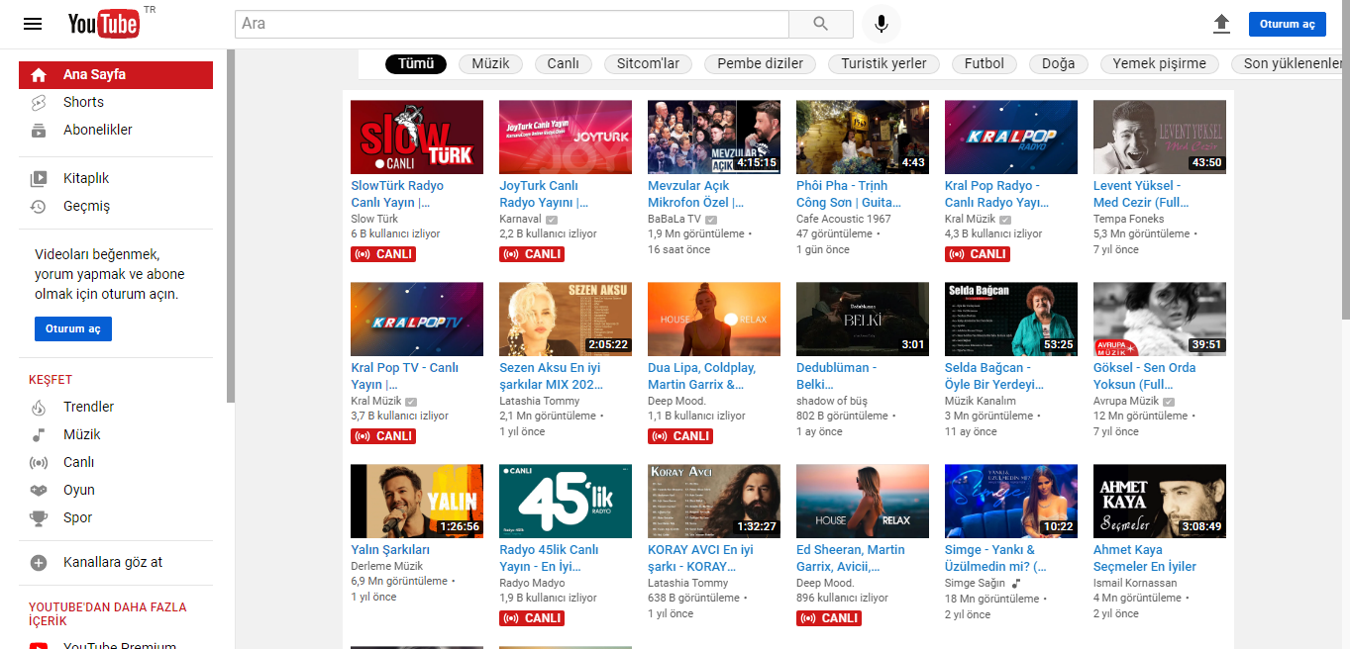This screenshot has height=649, width=1350.
Task: Click verified badge next to Karnaval
Action: coord(552,220)
